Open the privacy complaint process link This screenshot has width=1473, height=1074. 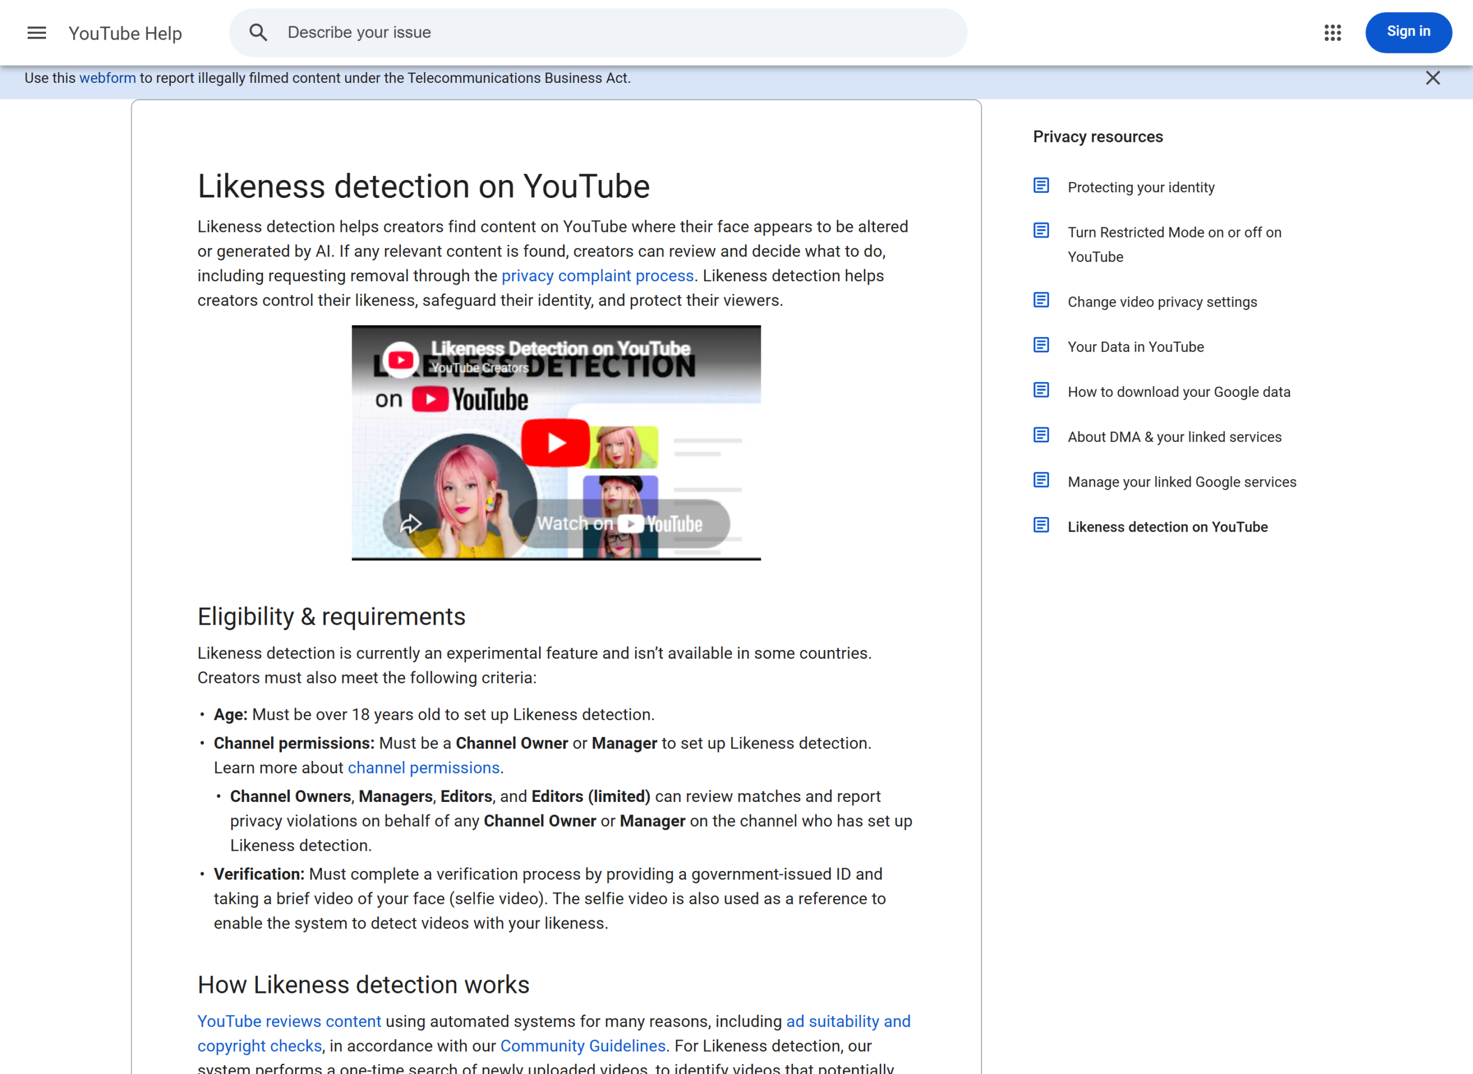pyautogui.click(x=598, y=276)
